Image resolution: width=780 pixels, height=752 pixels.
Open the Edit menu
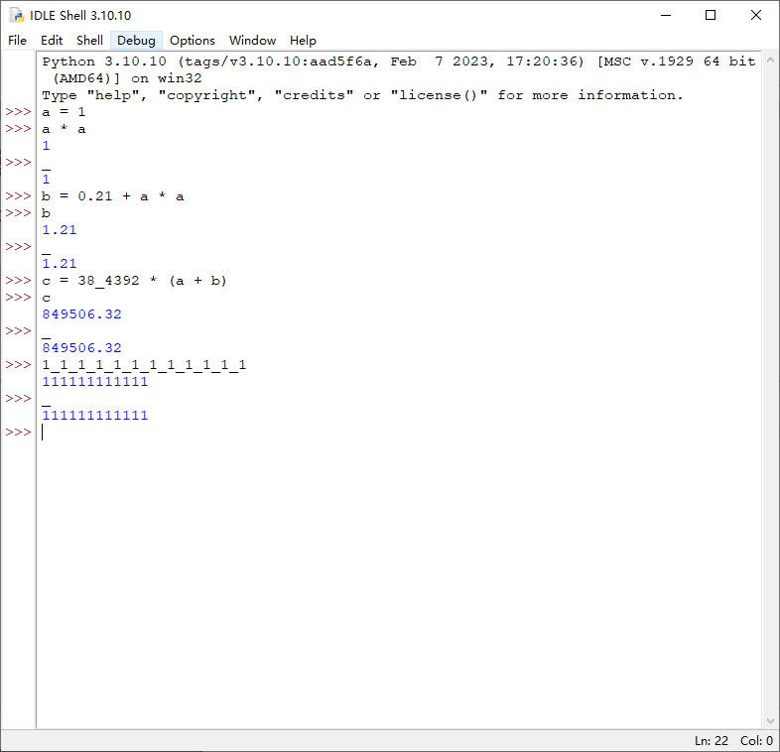pyautogui.click(x=52, y=41)
